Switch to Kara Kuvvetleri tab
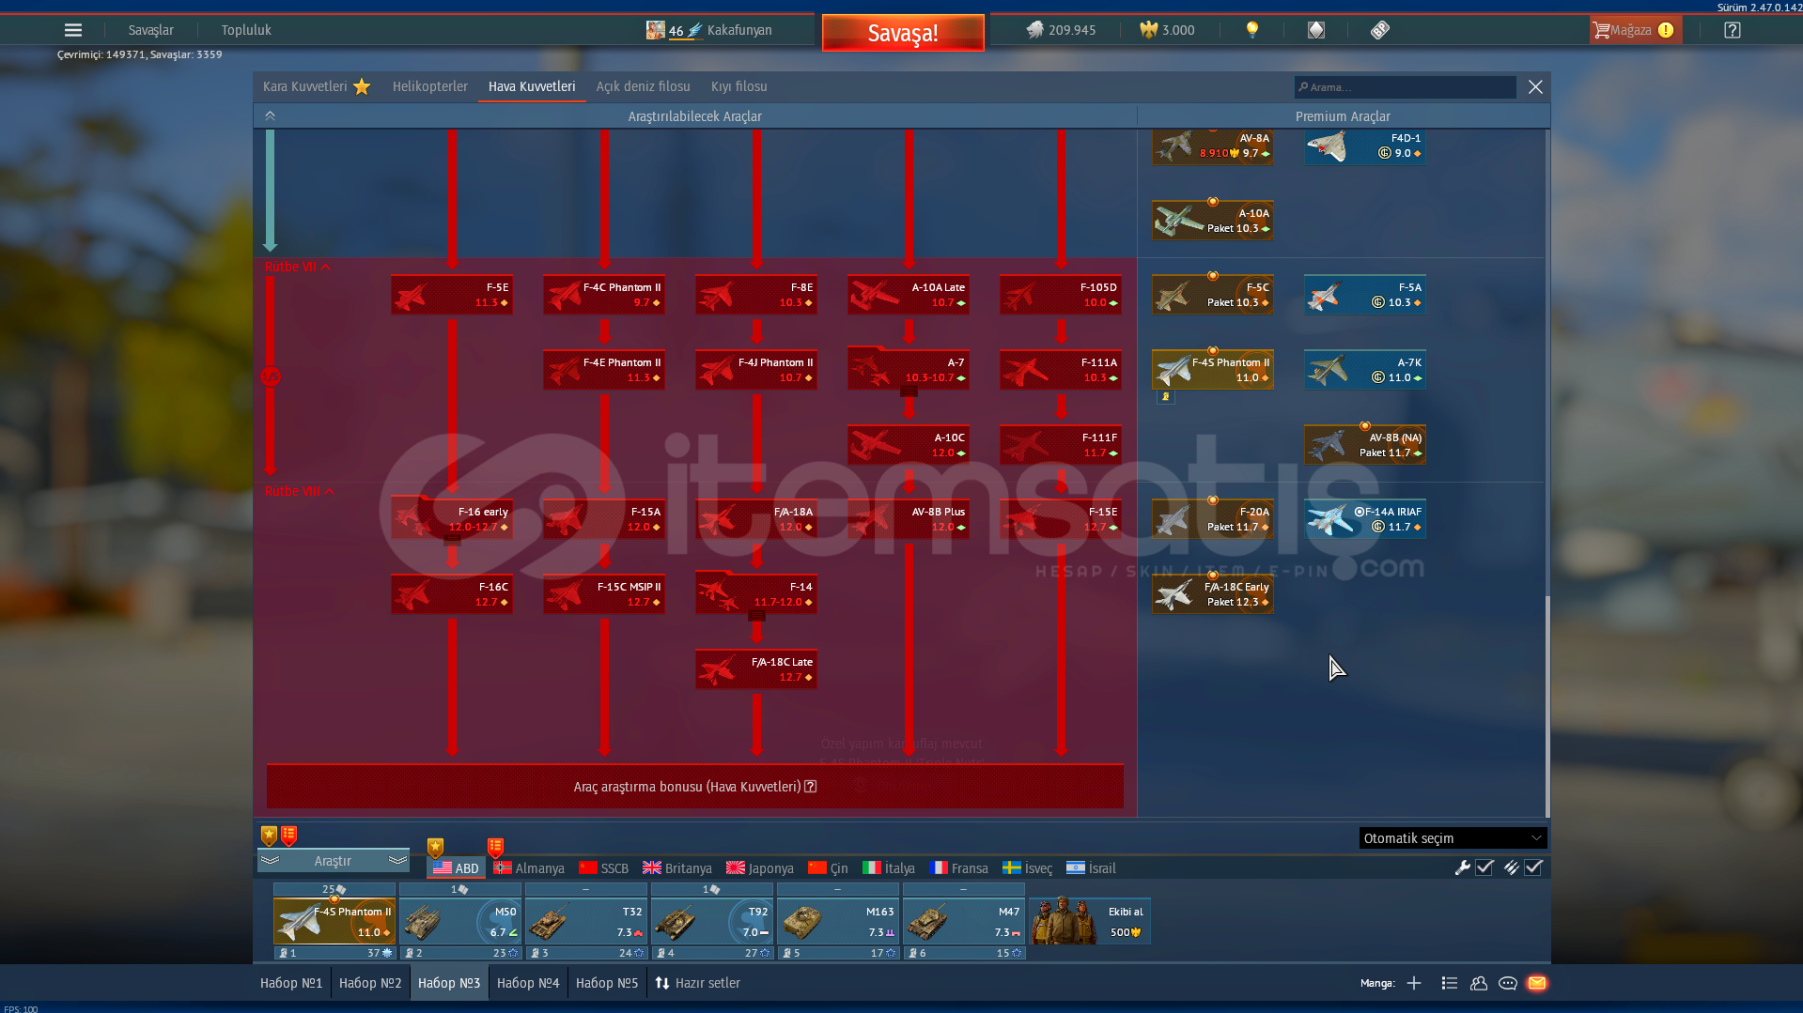Viewport: 1803px width, 1013px height. [x=316, y=86]
